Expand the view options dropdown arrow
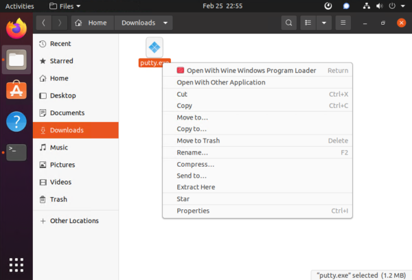This screenshot has height=280, width=412. (x=324, y=23)
